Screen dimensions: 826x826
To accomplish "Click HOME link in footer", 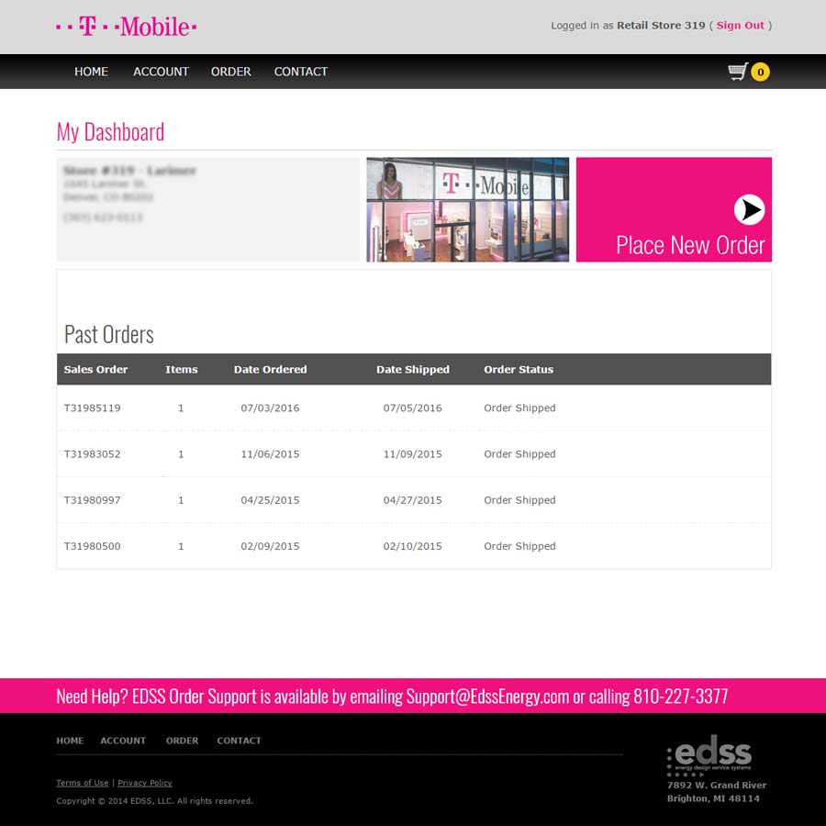I will (x=70, y=741).
